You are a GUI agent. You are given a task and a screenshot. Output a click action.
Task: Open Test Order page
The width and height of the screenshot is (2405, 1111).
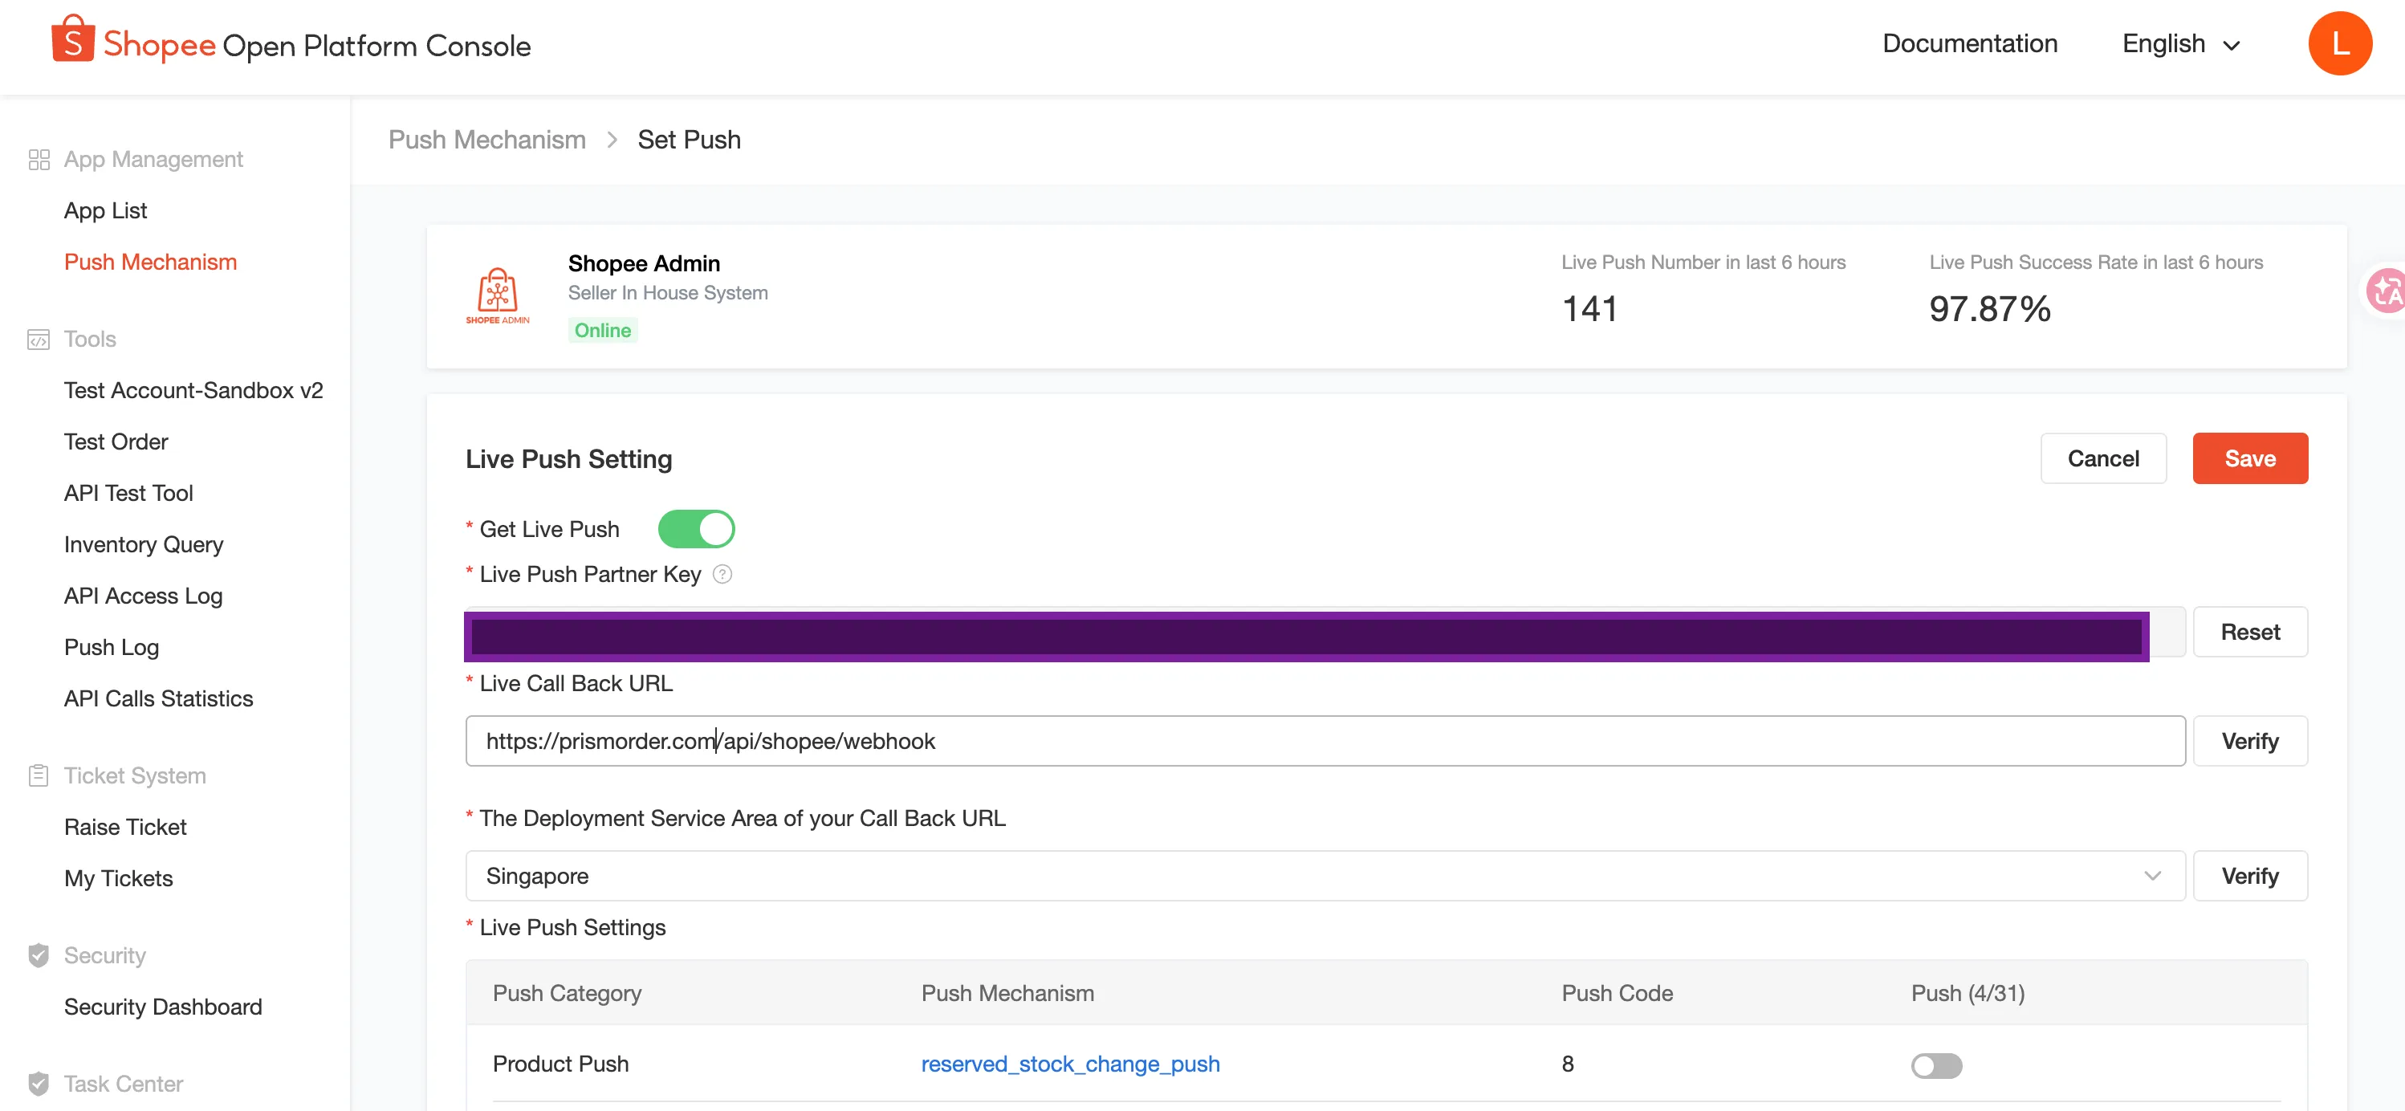point(116,442)
